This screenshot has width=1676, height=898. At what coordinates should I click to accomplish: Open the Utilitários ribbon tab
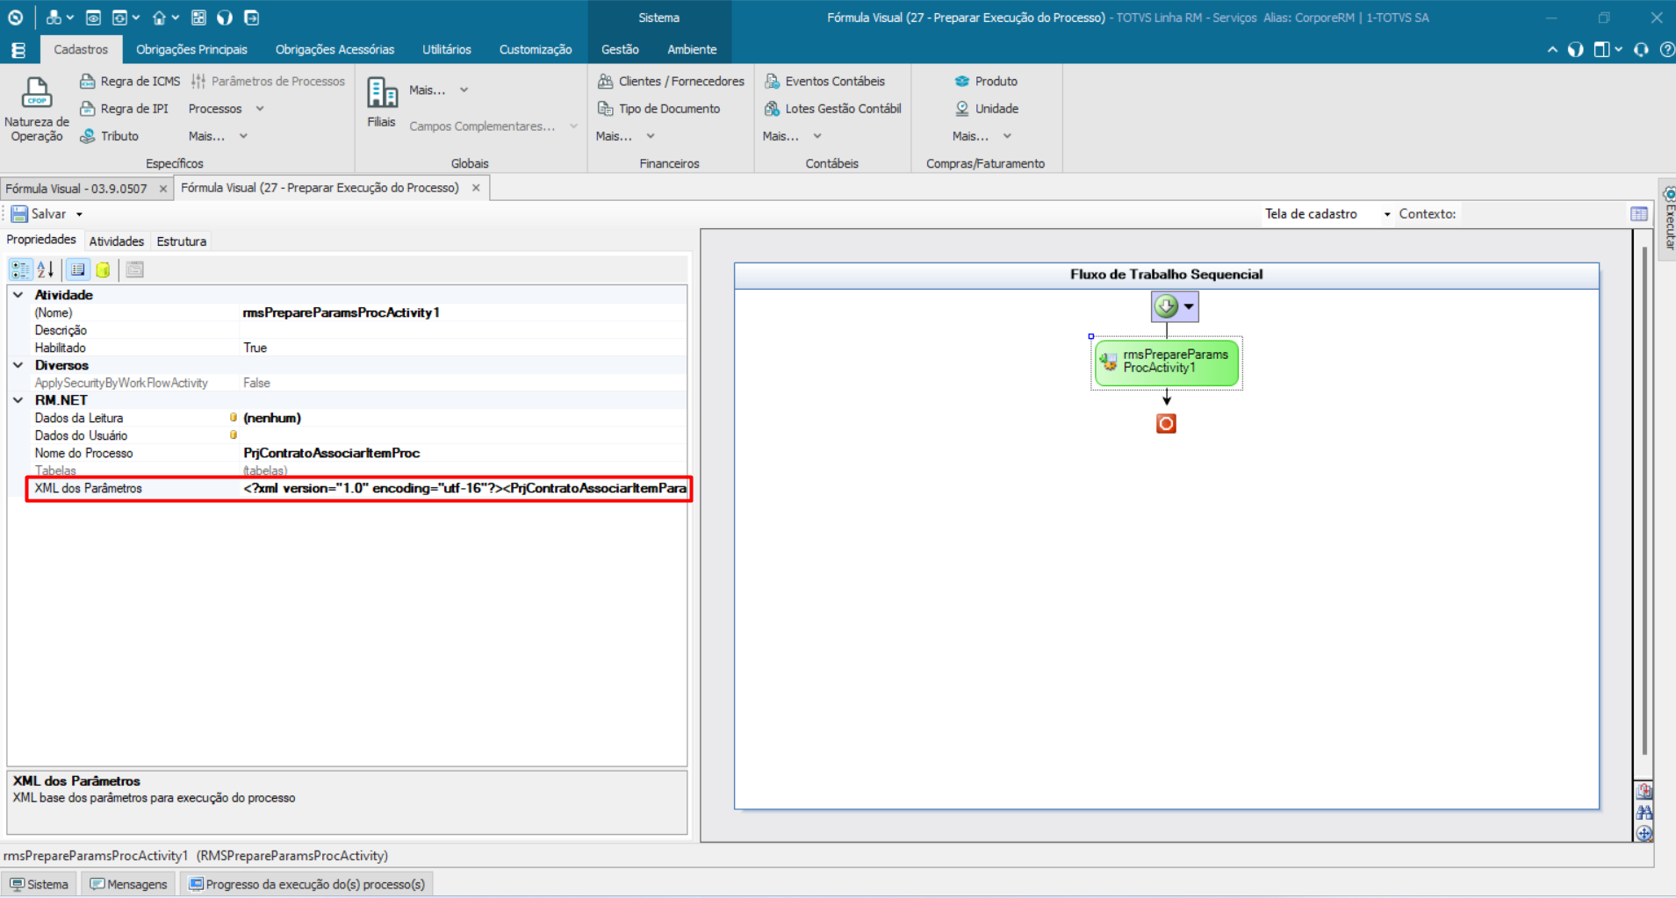(x=446, y=50)
